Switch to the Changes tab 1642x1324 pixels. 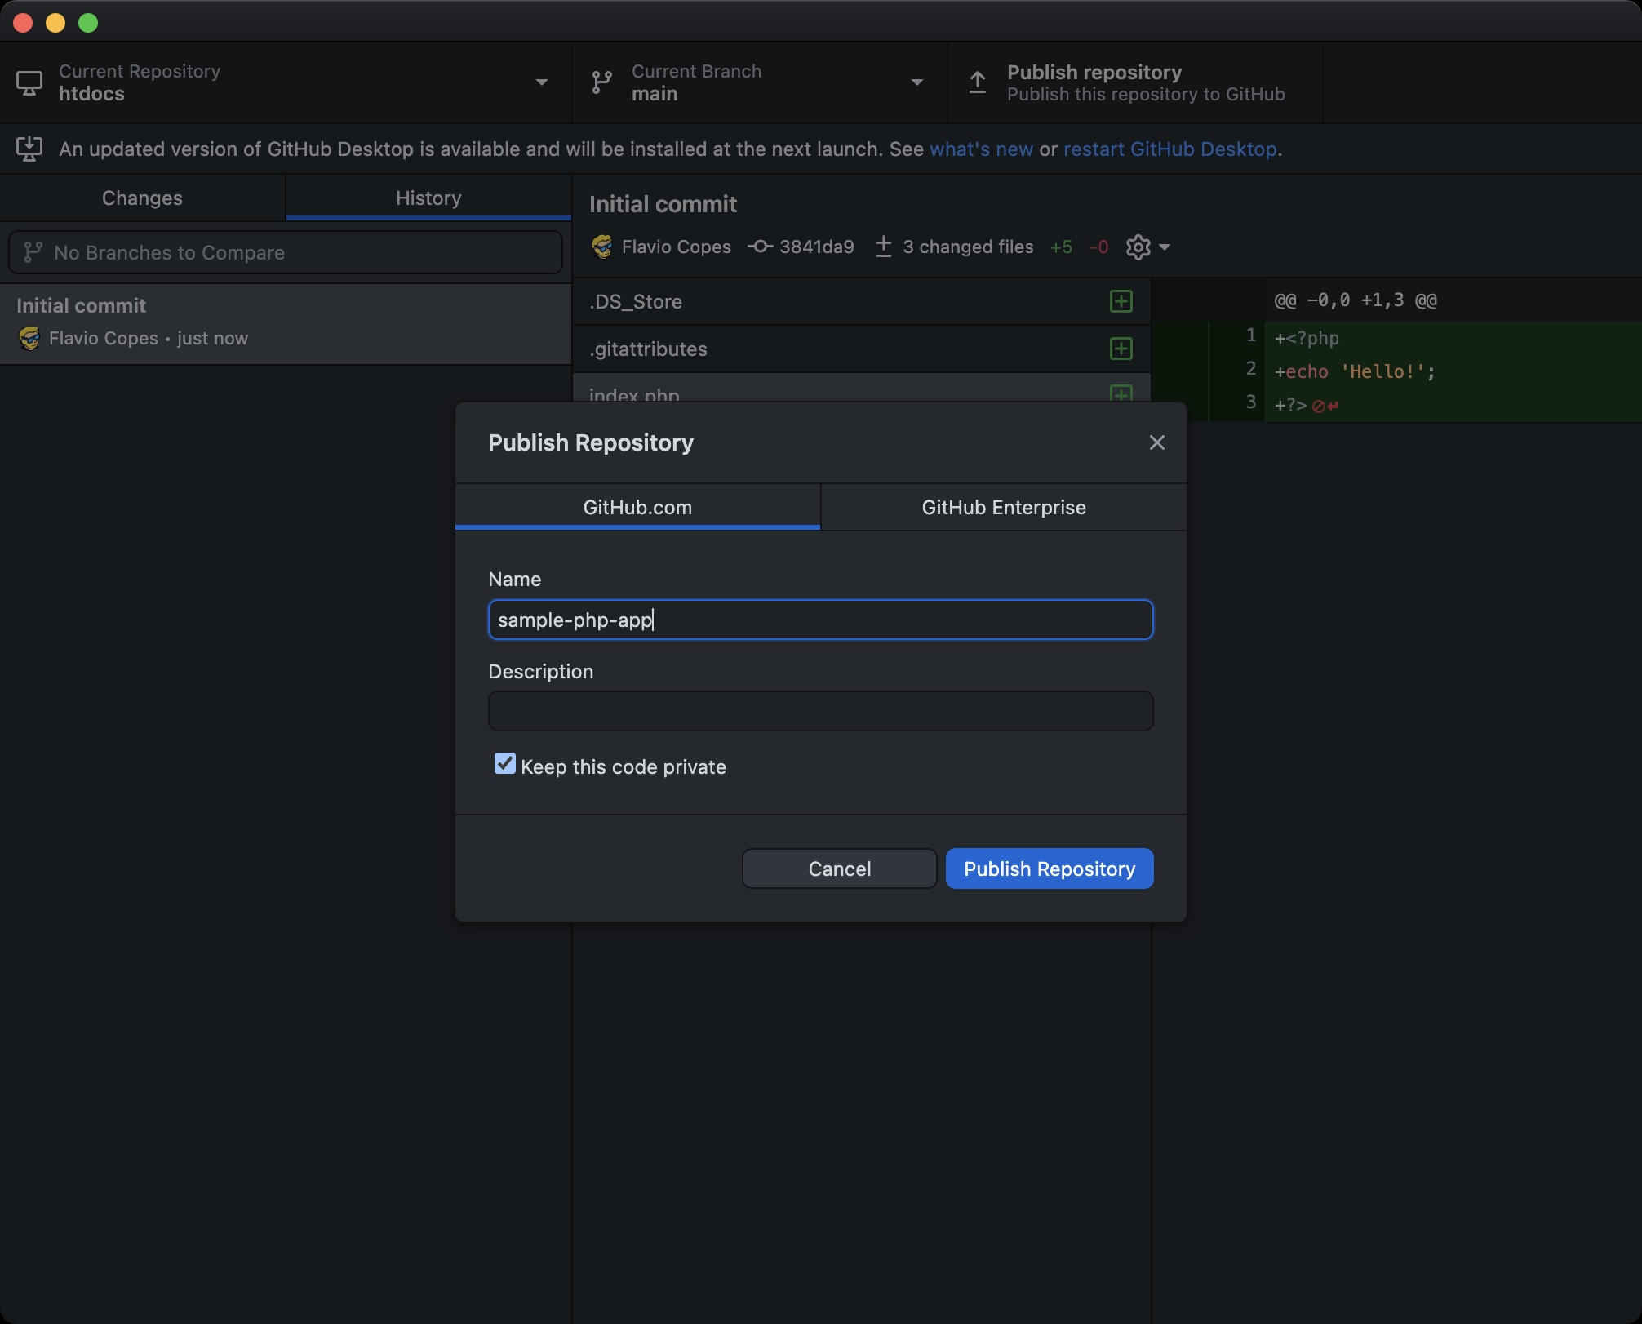coord(142,198)
